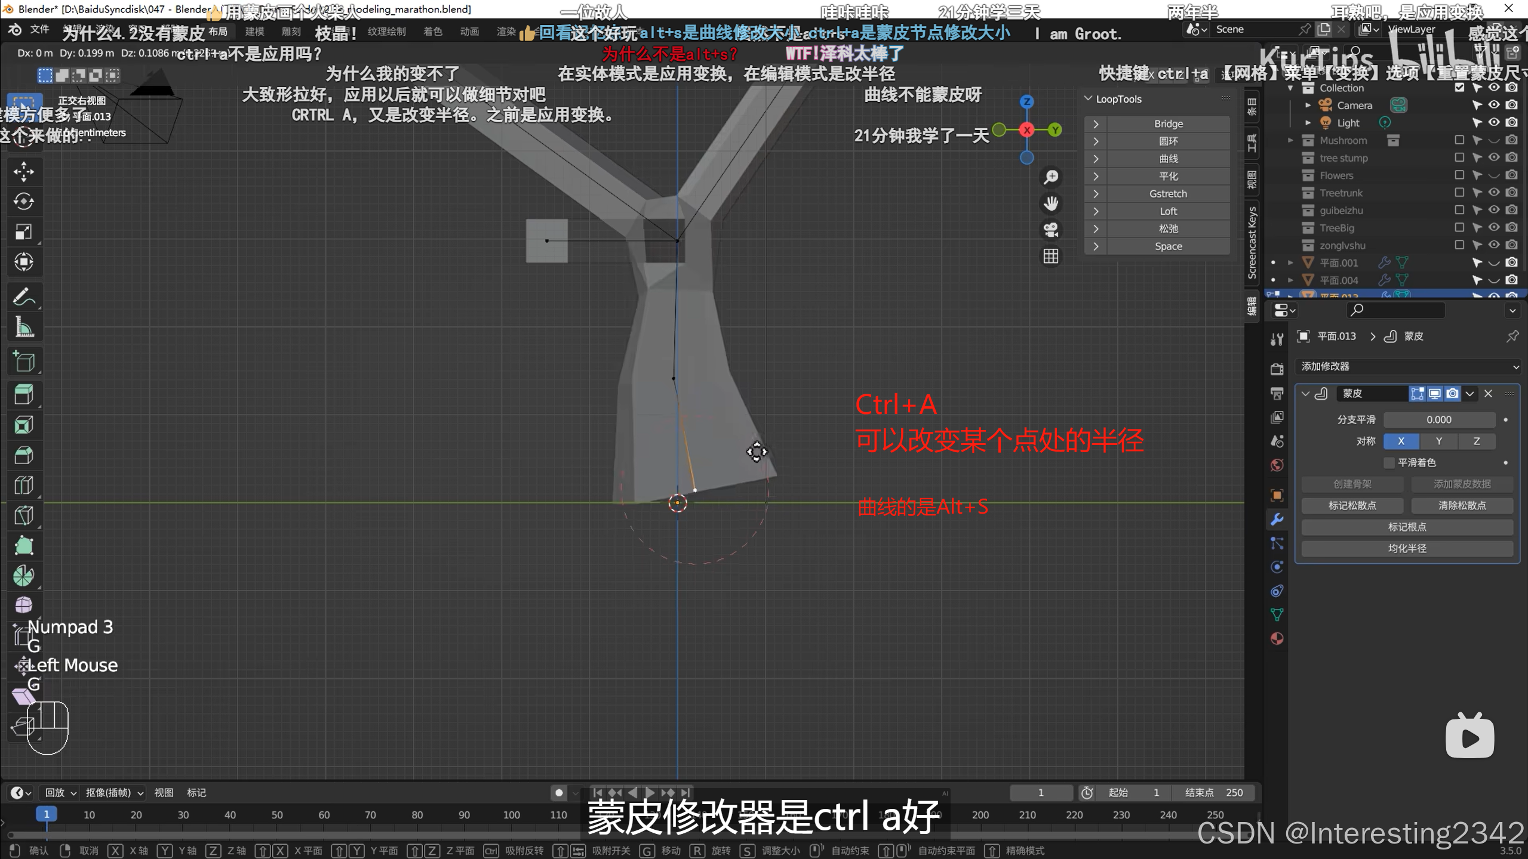The width and height of the screenshot is (1528, 859).
Task: Toggle orthographic grid view icon in viewport
Action: pyautogui.click(x=1051, y=257)
